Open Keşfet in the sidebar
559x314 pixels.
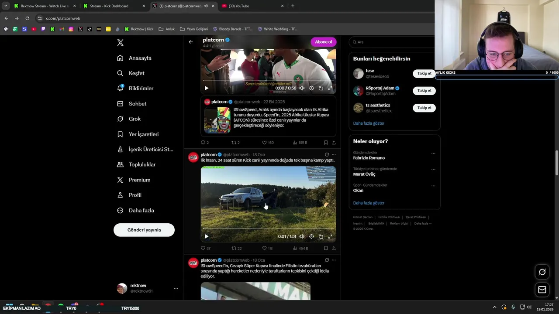coord(131,73)
